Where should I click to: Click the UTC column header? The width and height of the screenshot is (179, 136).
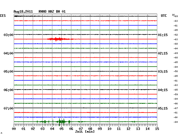click(x=164, y=16)
